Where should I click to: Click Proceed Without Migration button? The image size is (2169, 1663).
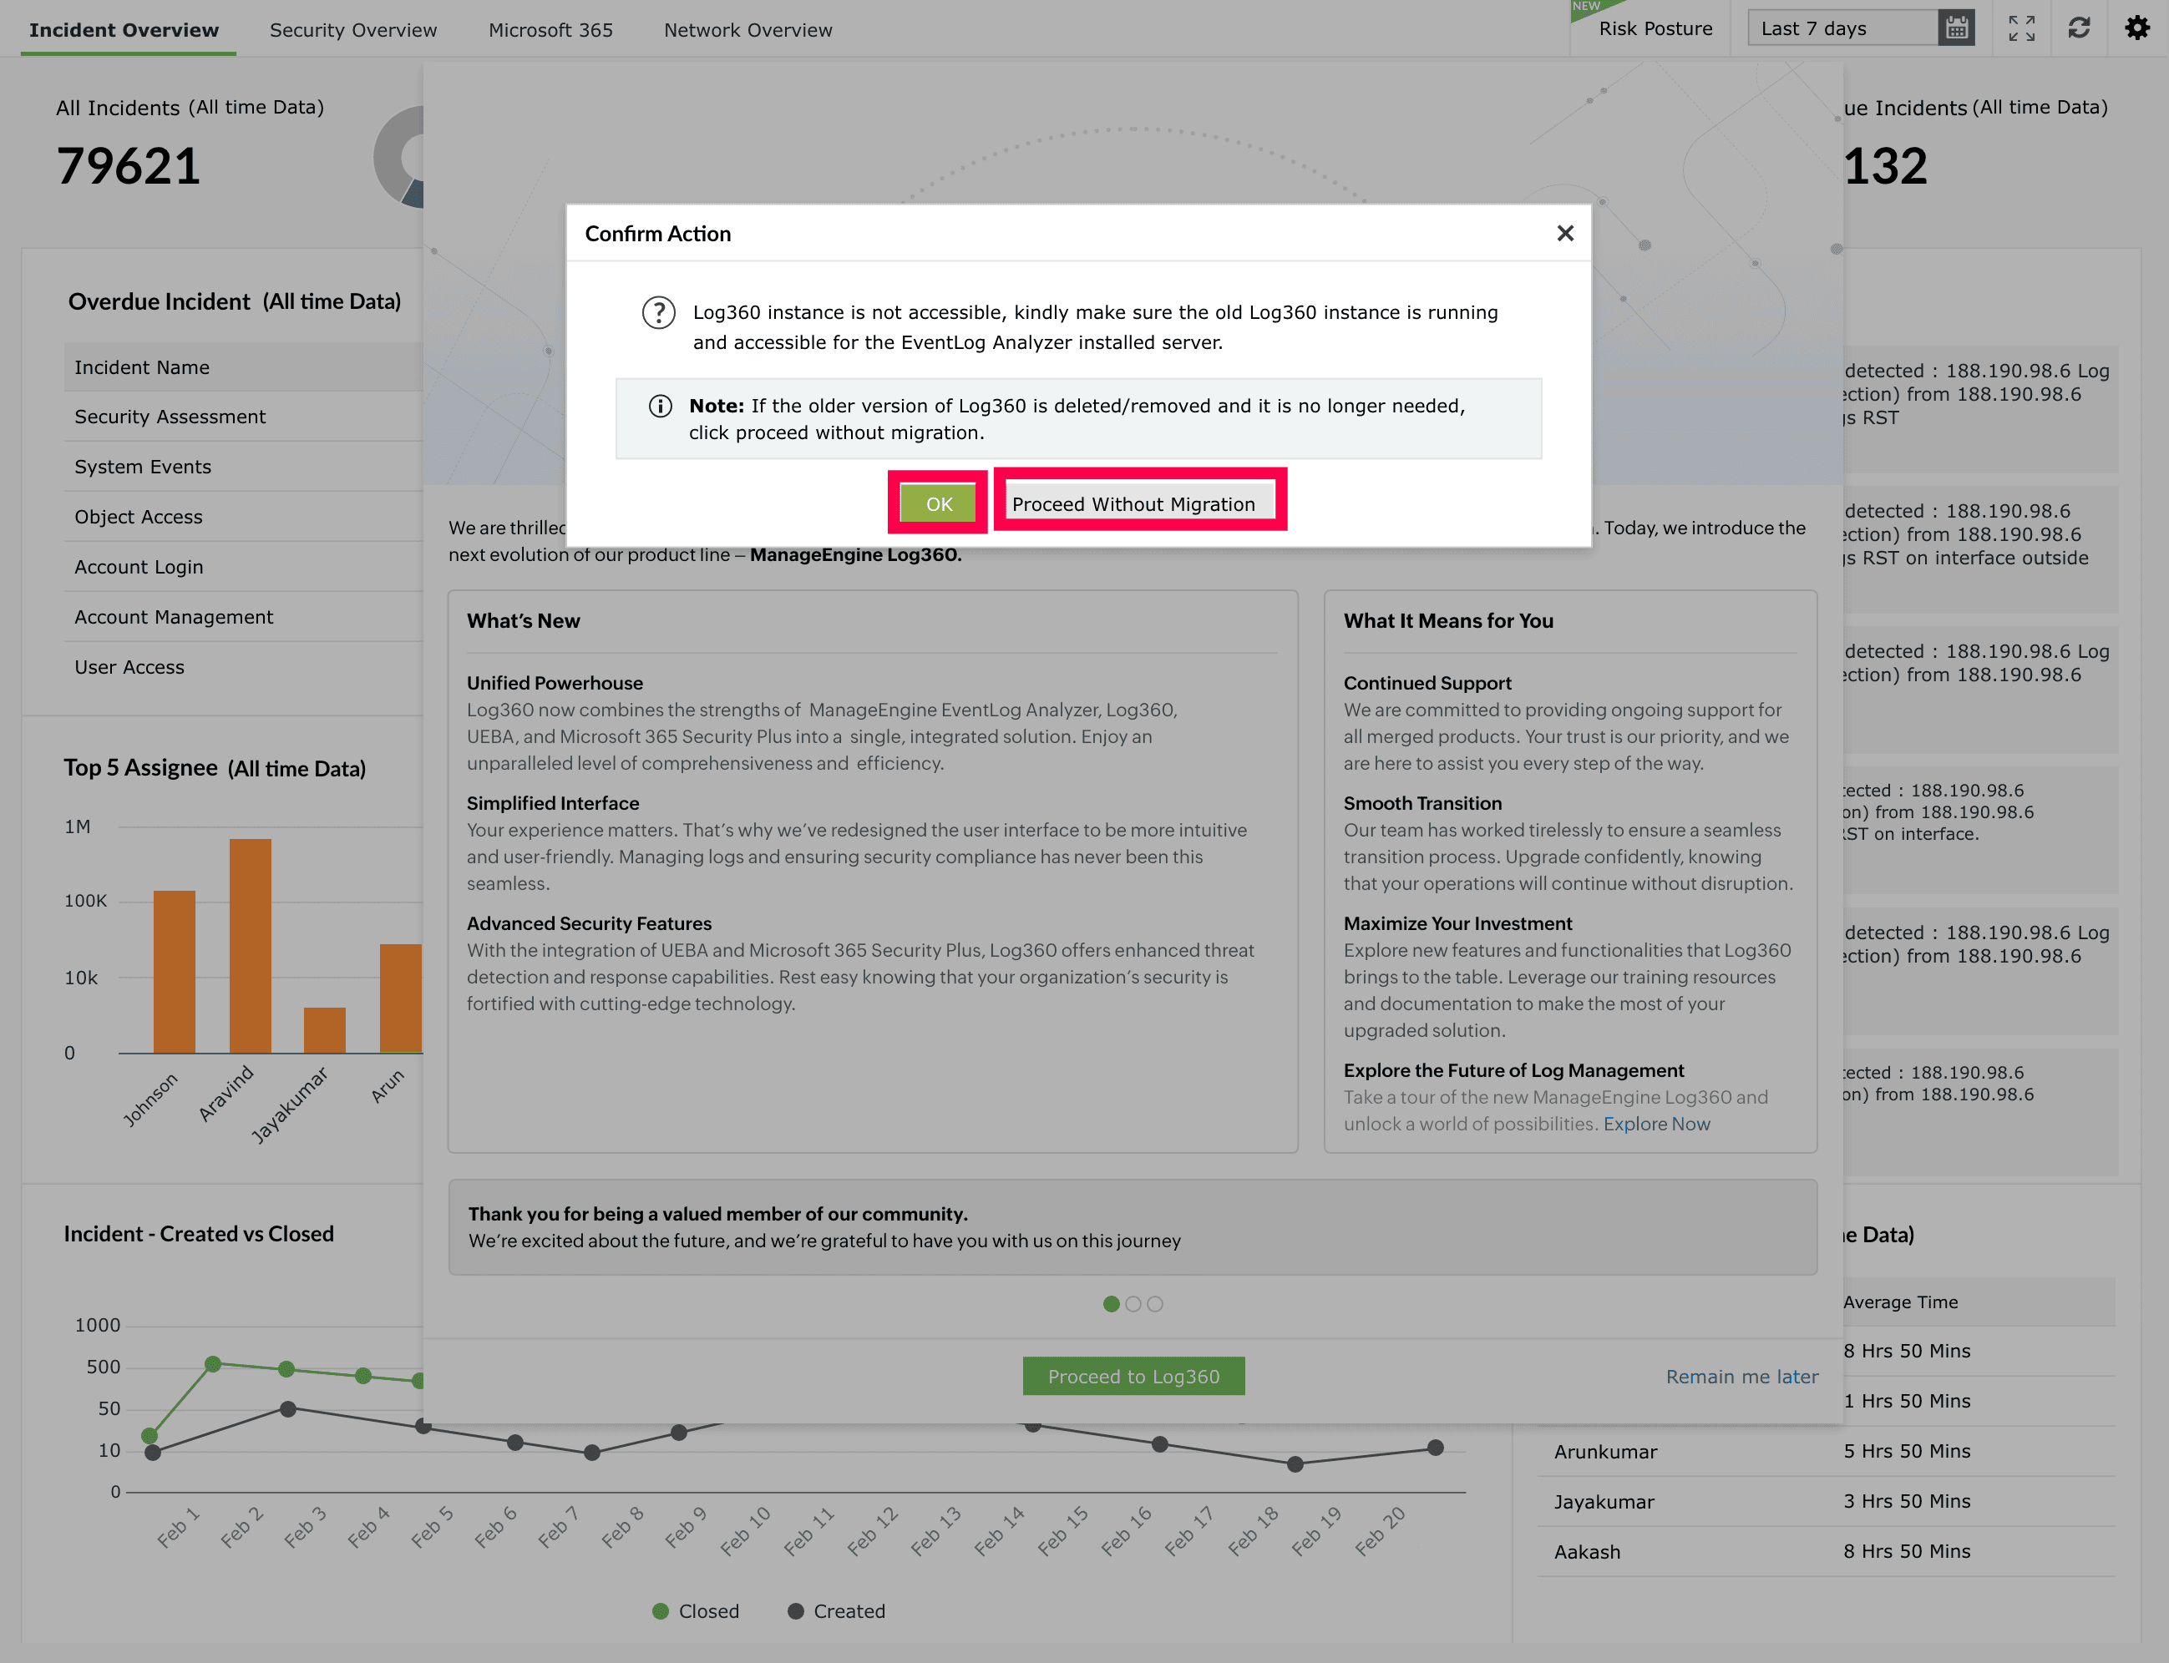point(1140,503)
